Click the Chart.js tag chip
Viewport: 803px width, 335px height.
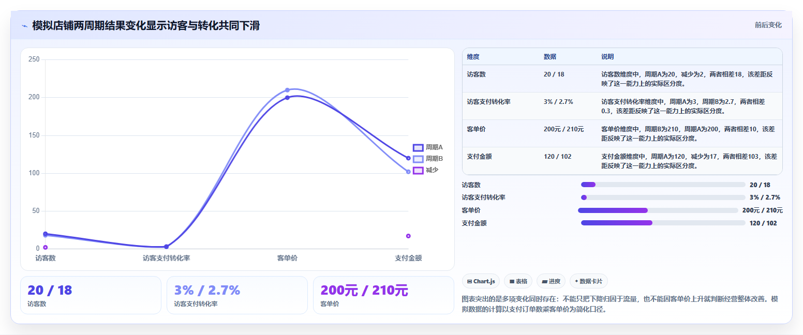point(481,281)
